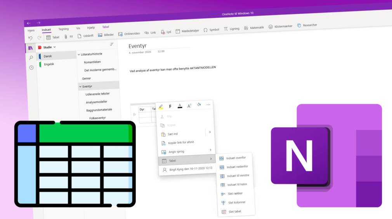The image size is (392, 219).
Task: Open the Analysemodeller page
Action: (97, 102)
